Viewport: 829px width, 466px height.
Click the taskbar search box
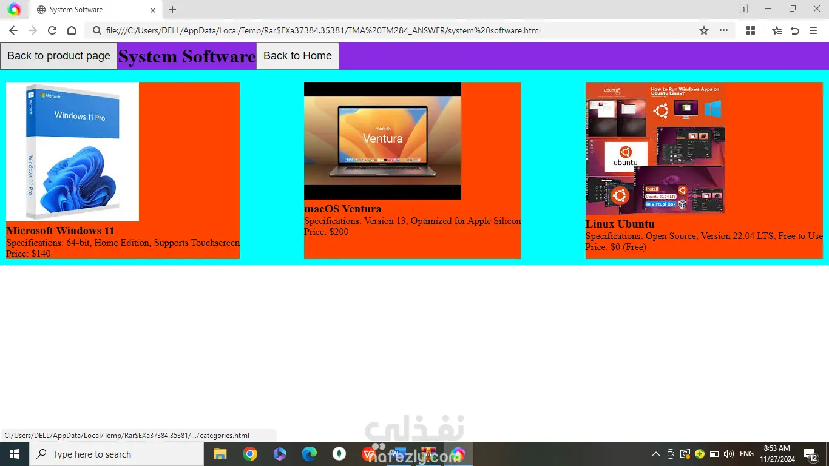pos(117,454)
